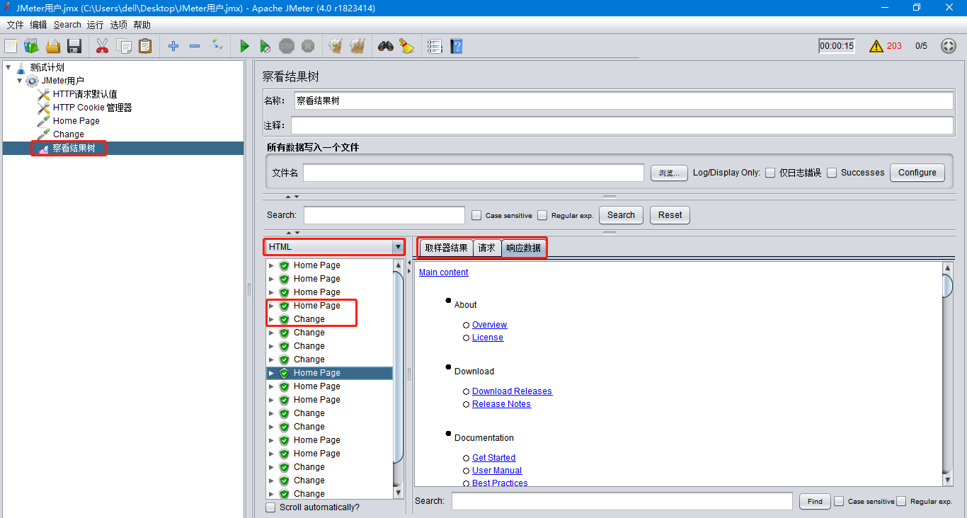Open the 文件 menu
Image resolution: width=967 pixels, height=518 pixels.
pyautogui.click(x=15, y=25)
